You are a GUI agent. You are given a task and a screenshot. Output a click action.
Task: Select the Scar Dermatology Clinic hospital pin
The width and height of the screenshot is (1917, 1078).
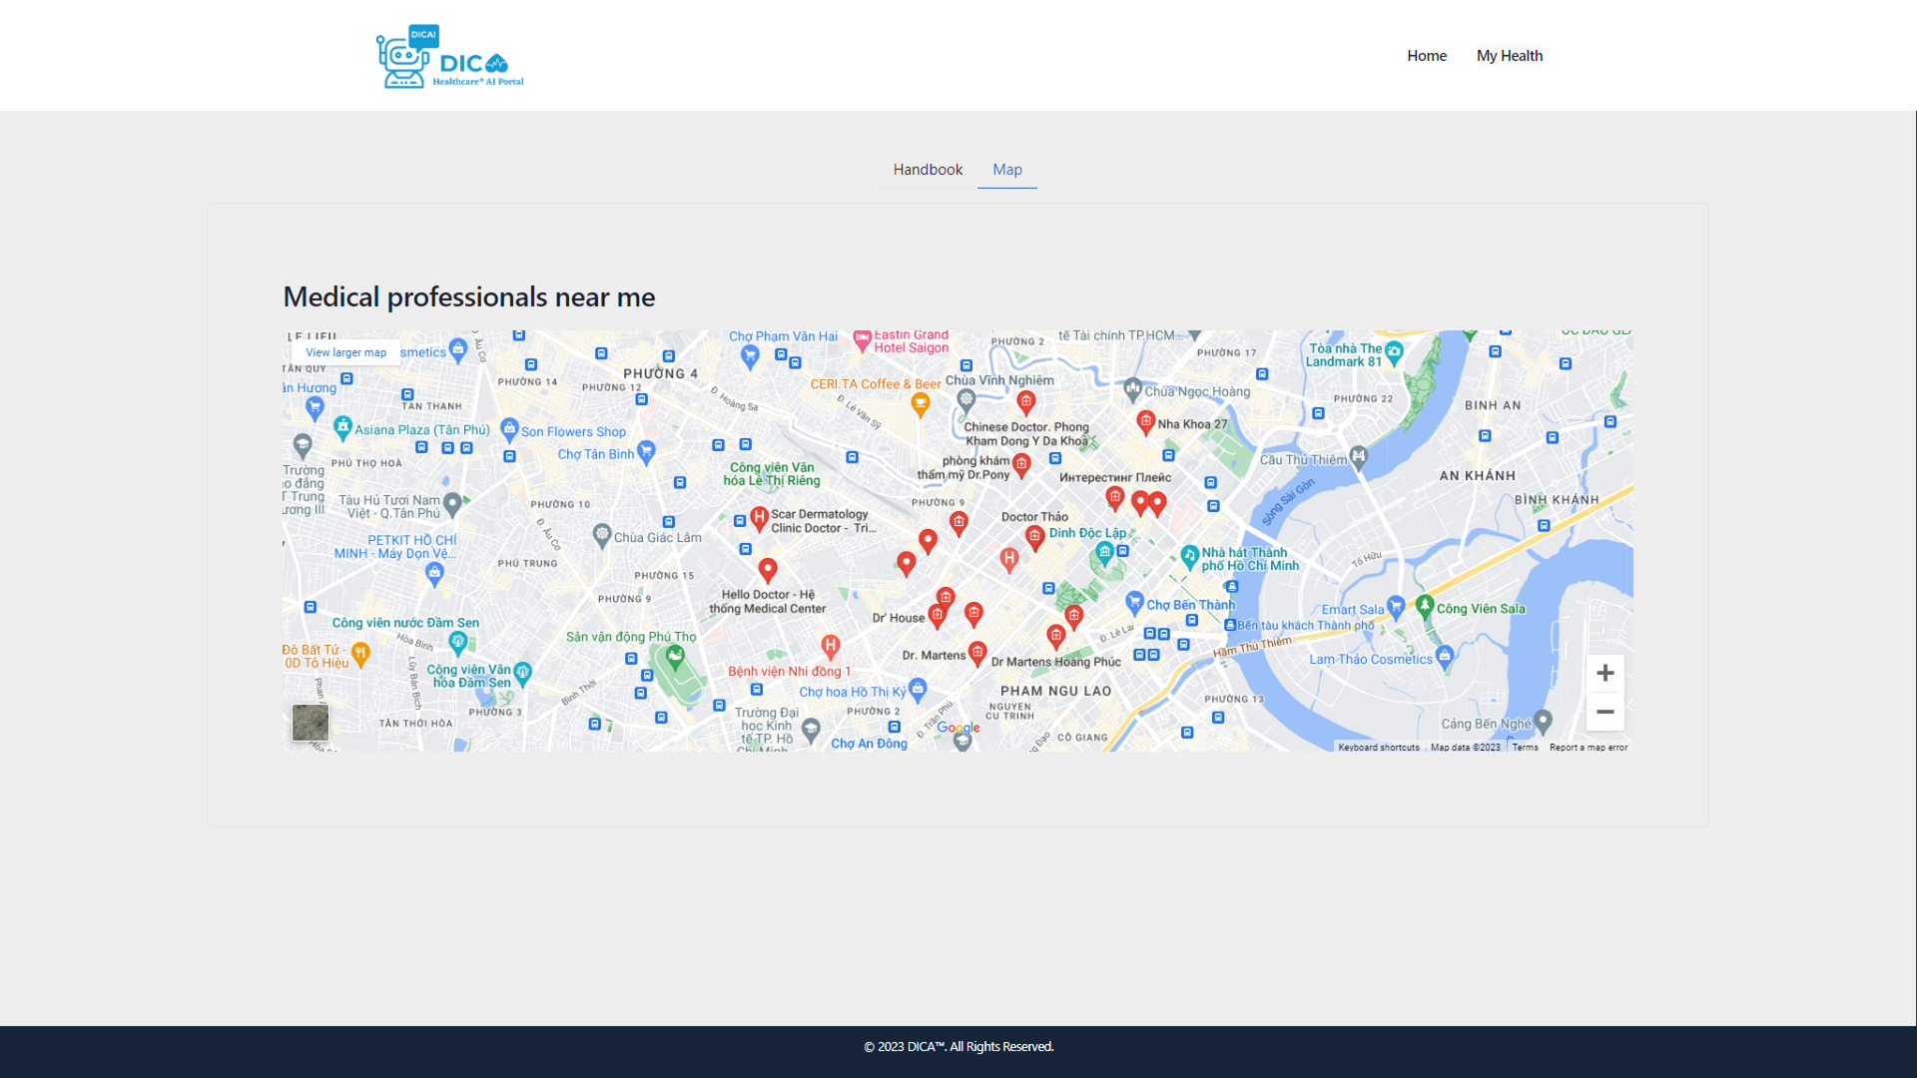(x=759, y=517)
